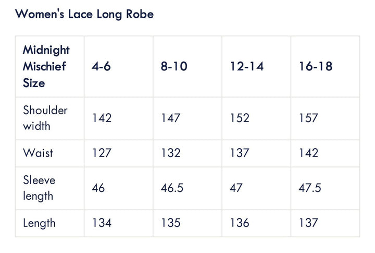This screenshot has height=253, width=375.
Task: Select the 16-18 size column header
Action: pyautogui.click(x=316, y=67)
